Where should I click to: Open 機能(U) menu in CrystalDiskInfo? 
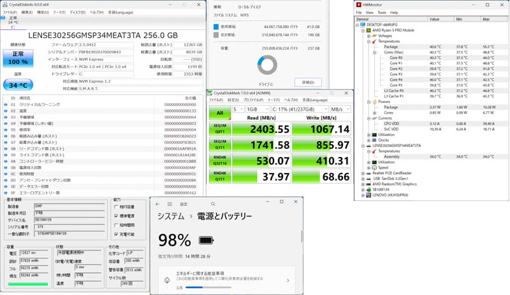coord(43,12)
